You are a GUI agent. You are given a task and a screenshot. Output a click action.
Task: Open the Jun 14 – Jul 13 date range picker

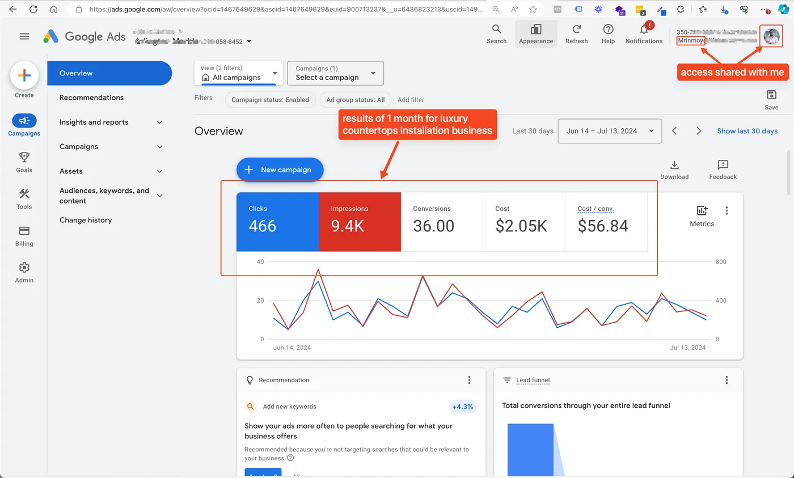coord(609,130)
